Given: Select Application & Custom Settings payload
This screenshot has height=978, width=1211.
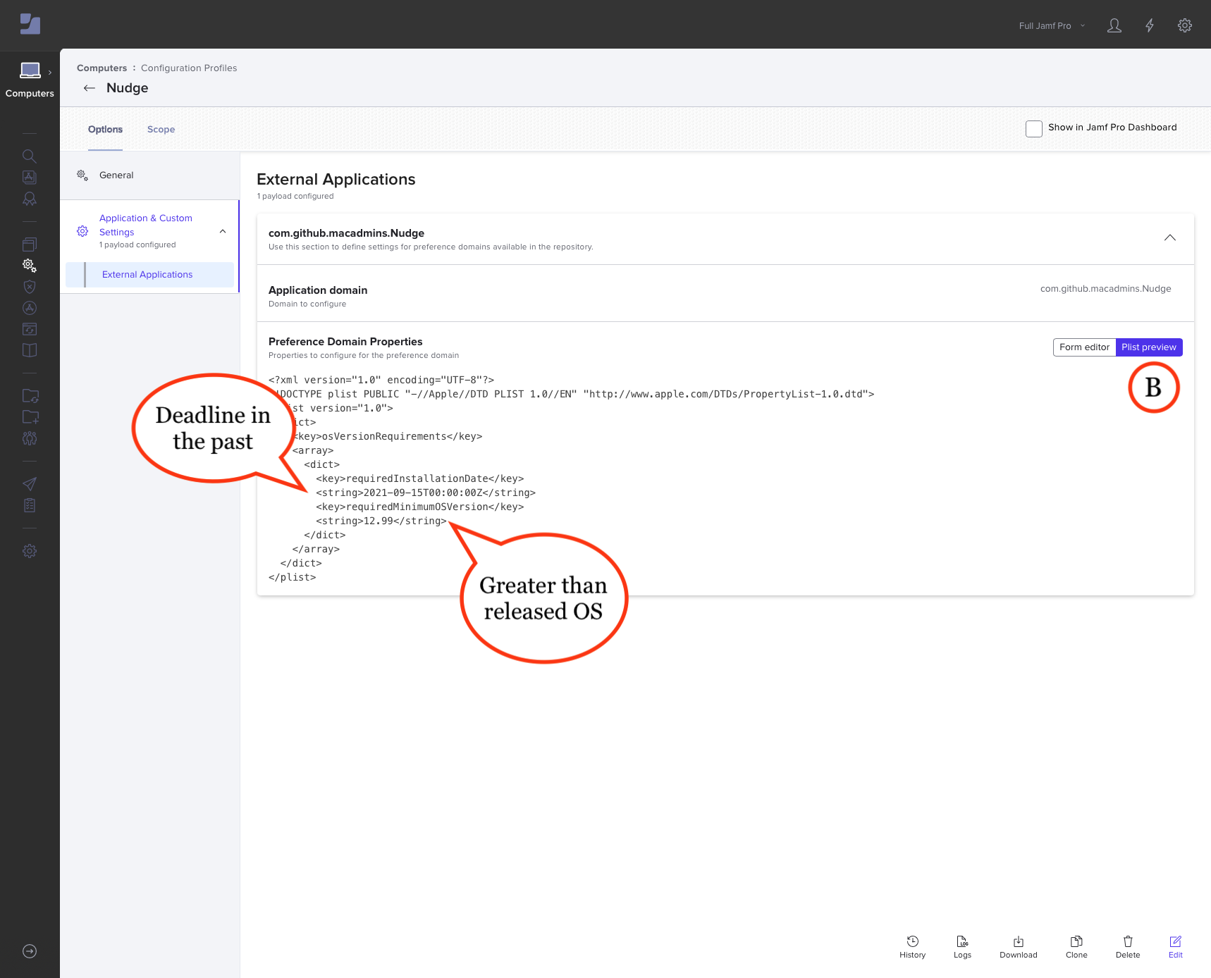Looking at the screenshot, I should coord(149,231).
